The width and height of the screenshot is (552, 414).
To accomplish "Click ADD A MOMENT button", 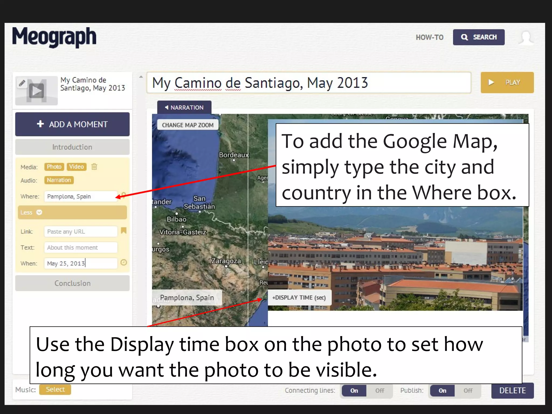I will tap(72, 124).
